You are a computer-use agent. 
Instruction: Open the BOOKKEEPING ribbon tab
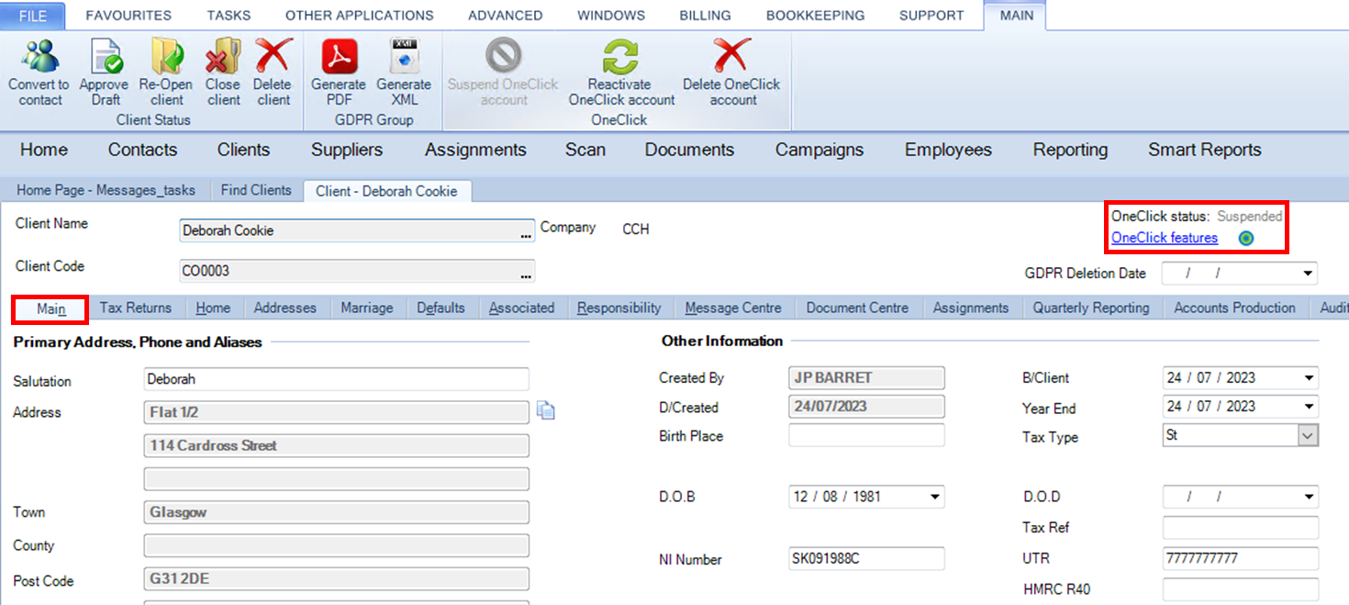815,16
